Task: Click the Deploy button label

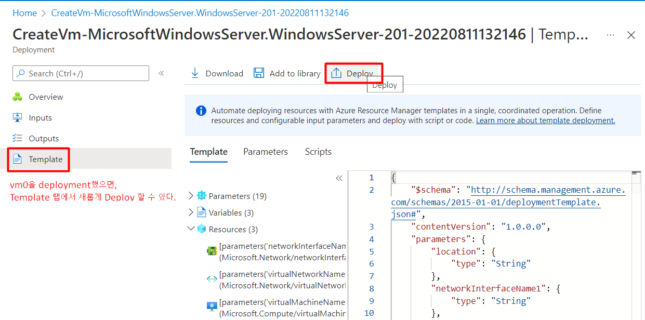Action: click(x=360, y=74)
